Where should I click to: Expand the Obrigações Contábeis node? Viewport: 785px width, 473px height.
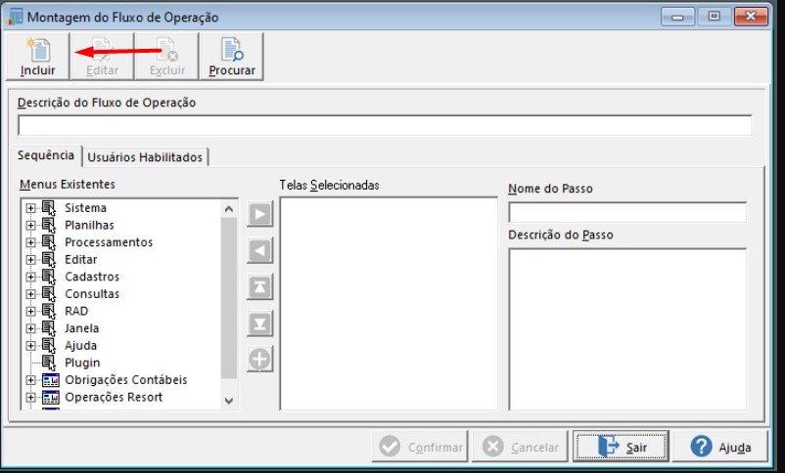pos(31,380)
